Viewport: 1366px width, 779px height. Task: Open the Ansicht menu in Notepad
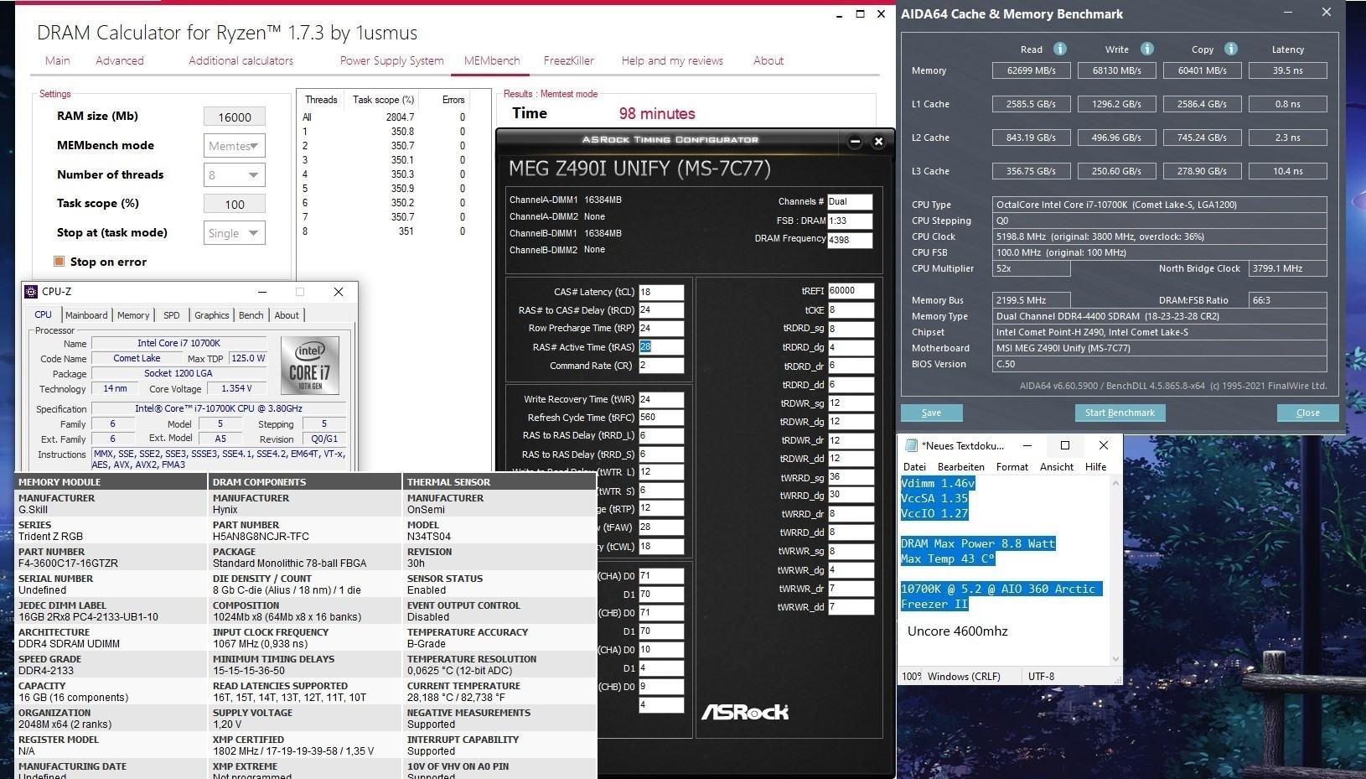pyautogui.click(x=1056, y=467)
